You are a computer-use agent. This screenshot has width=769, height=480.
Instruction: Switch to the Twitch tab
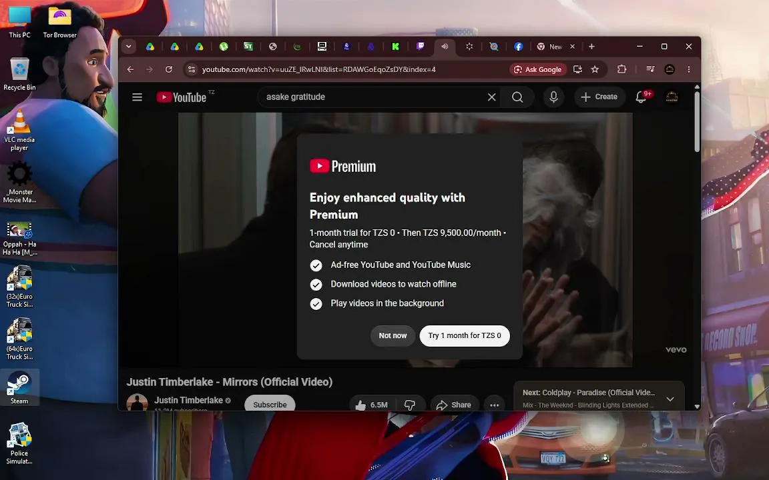pyautogui.click(x=421, y=47)
